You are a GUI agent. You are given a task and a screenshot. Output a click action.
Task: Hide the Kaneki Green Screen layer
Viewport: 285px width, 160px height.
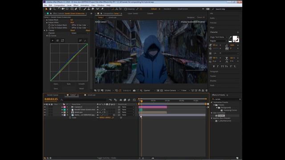(45, 110)
